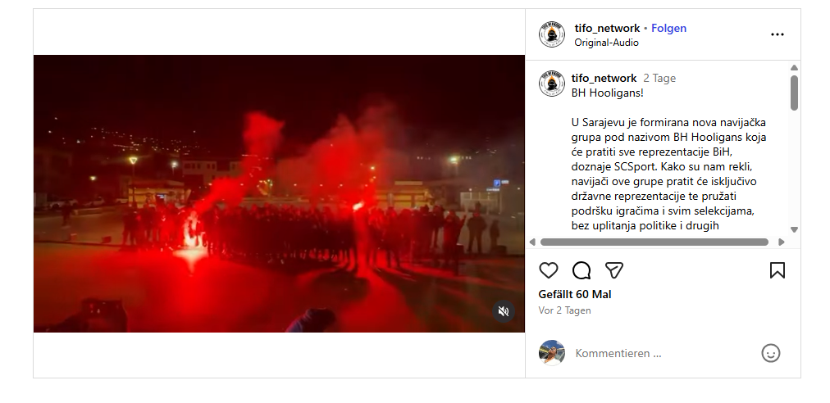The image size is (830, 403).
Task: Open tifo_network profile from header username
Action: point(607,28)
